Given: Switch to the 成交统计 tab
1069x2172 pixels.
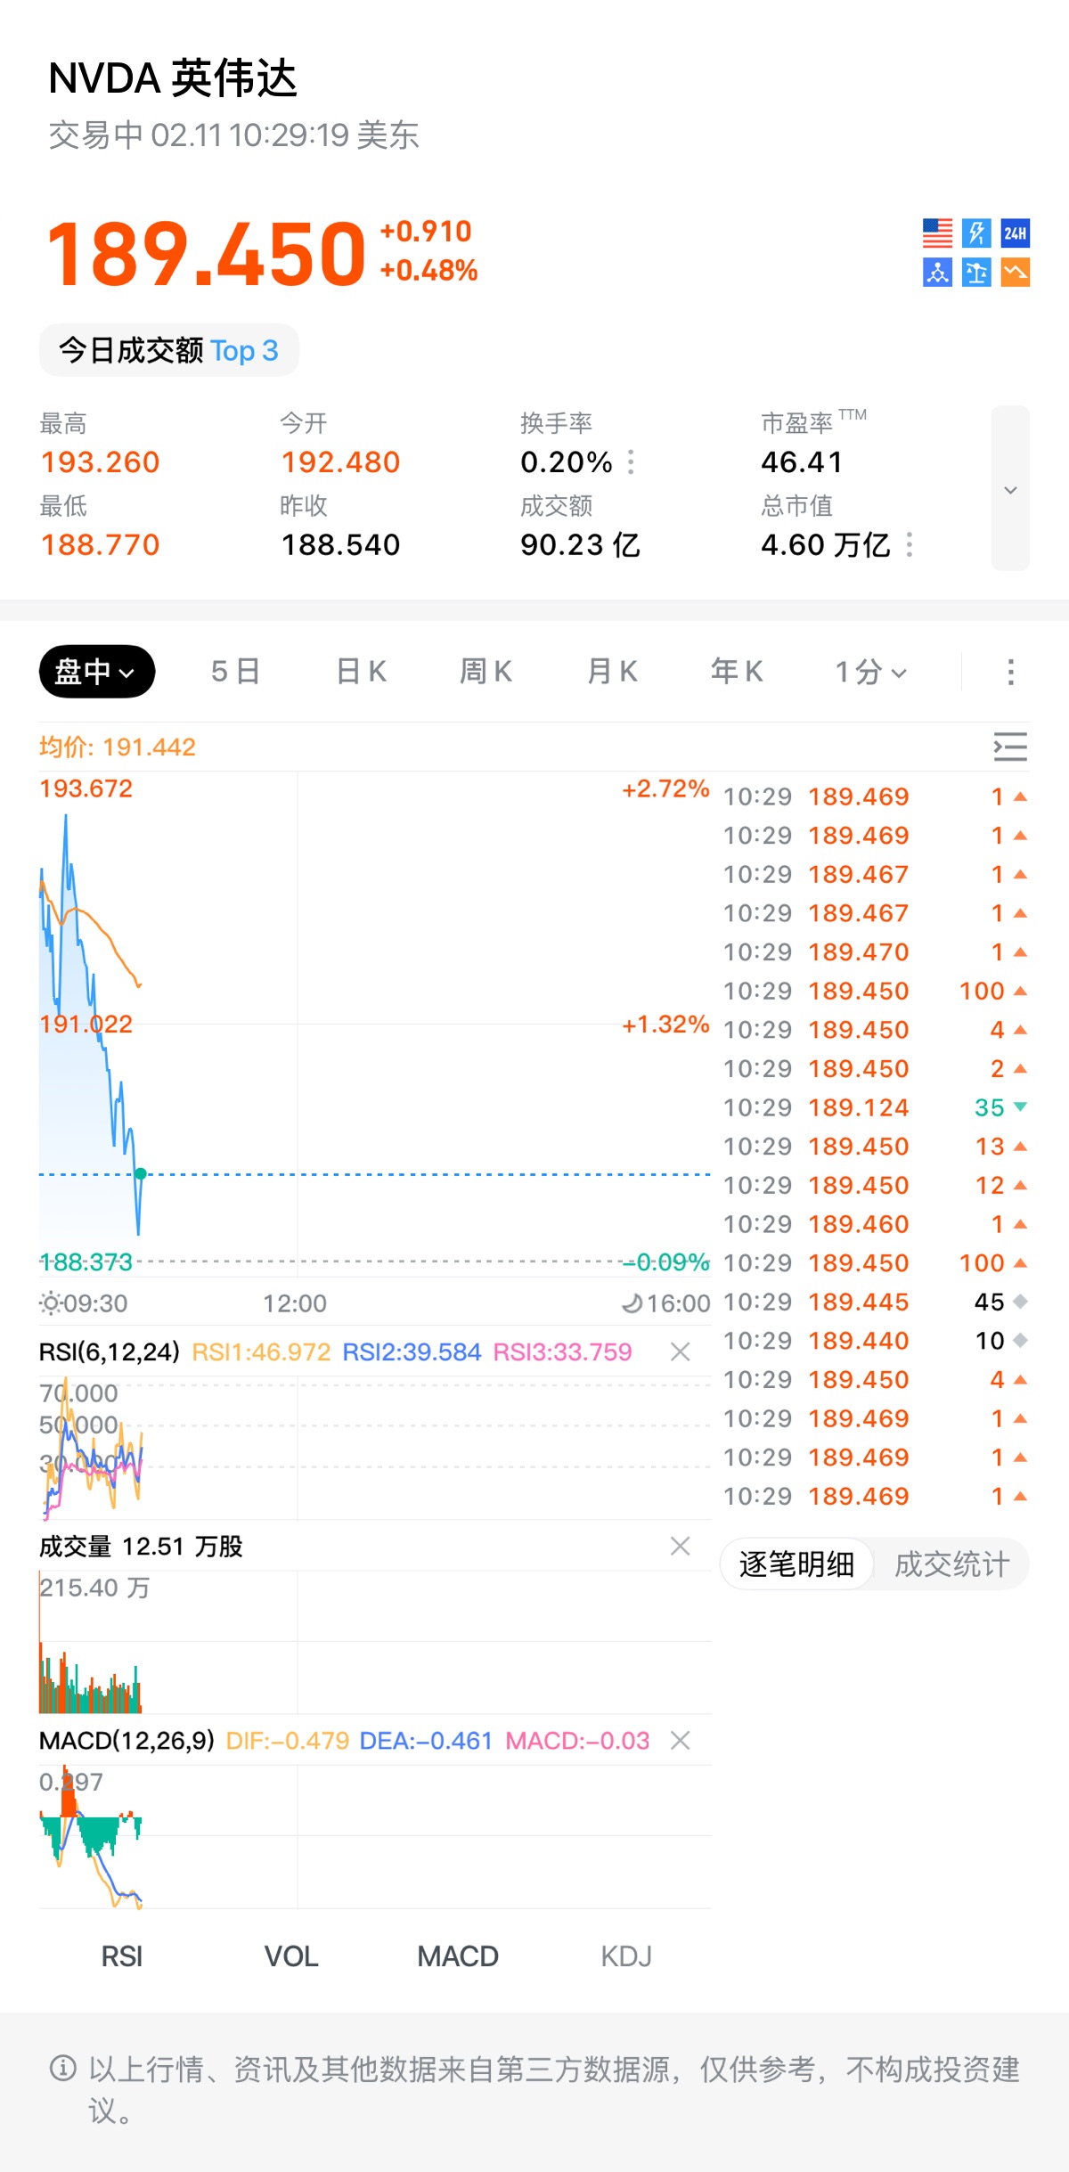Looking at the screenshot, I should (x=951, y=1564).
